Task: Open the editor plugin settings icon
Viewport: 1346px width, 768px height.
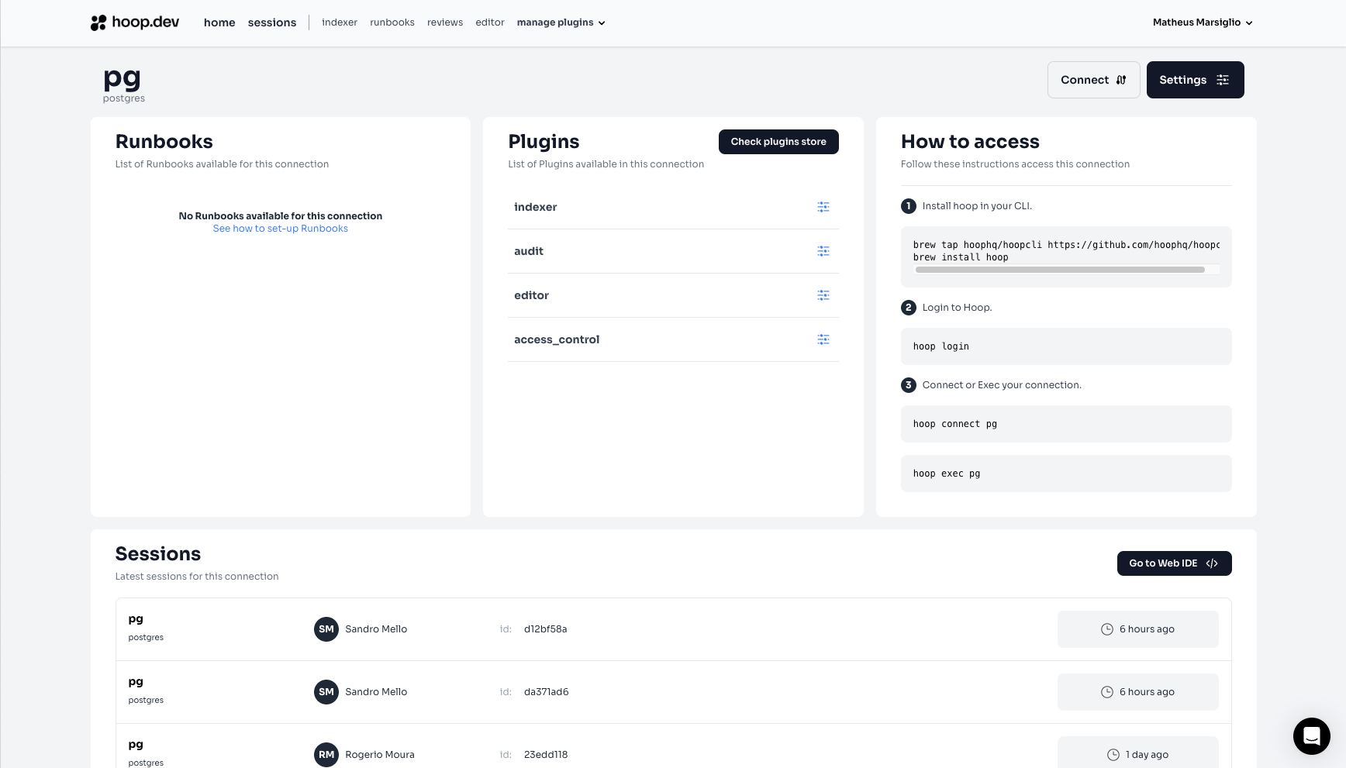Action: (823, 295)
